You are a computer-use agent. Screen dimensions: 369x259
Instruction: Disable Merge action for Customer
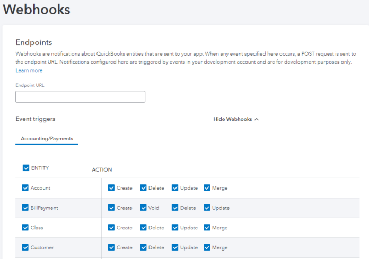pos(207,247)
